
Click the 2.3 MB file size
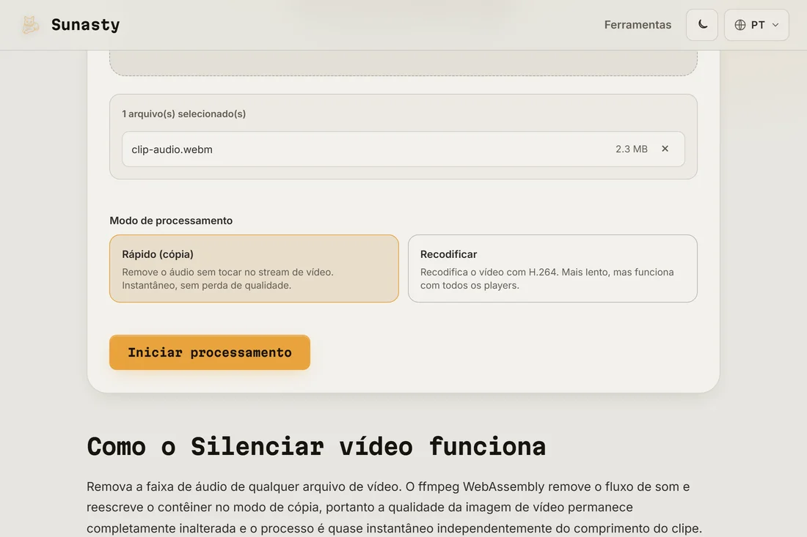(x=631, y=149)
